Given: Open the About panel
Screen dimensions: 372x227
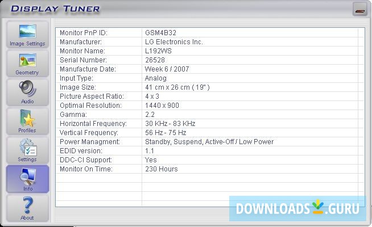Looking at the screenshot, I should (27, 208).
